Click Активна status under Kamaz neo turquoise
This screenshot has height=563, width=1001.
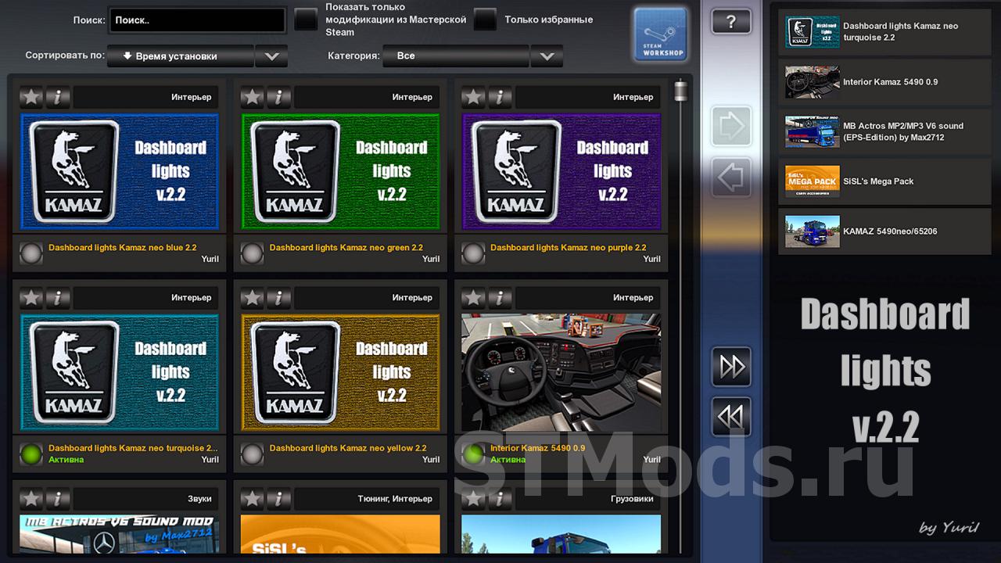click(x=66, y=460)
